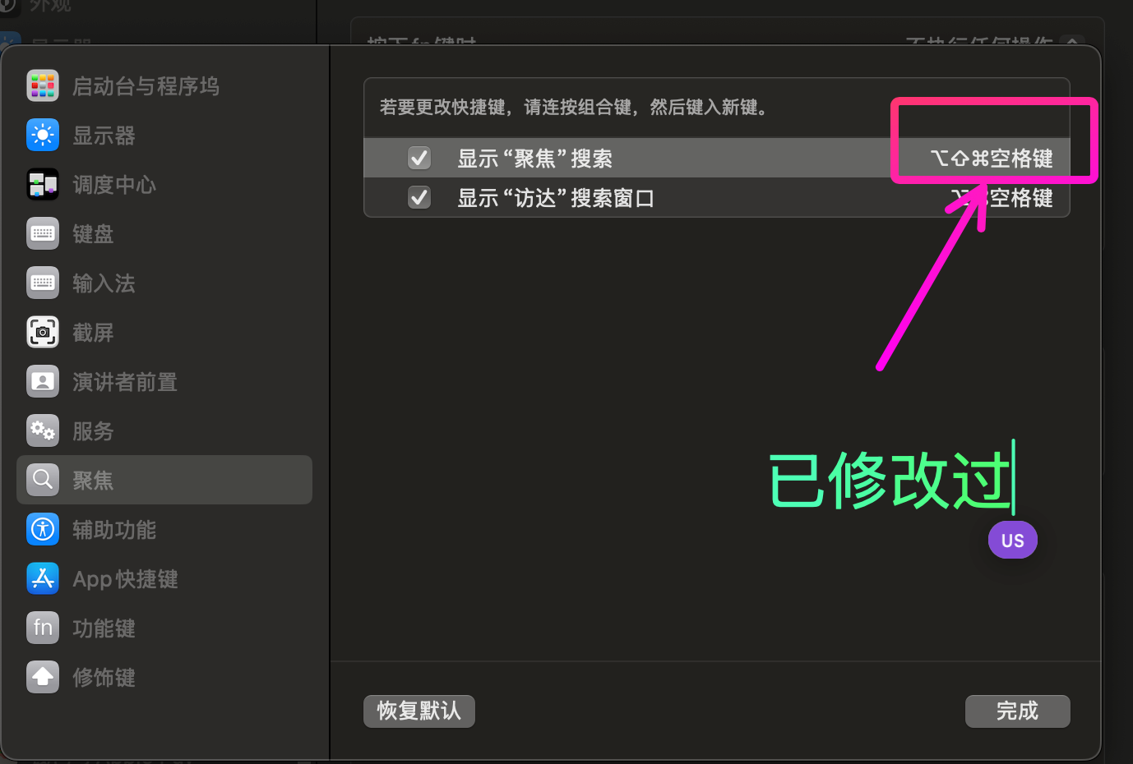Open the Accessibility icon in sidebar
The image size is (1133, 764).
tap(43, 529)
